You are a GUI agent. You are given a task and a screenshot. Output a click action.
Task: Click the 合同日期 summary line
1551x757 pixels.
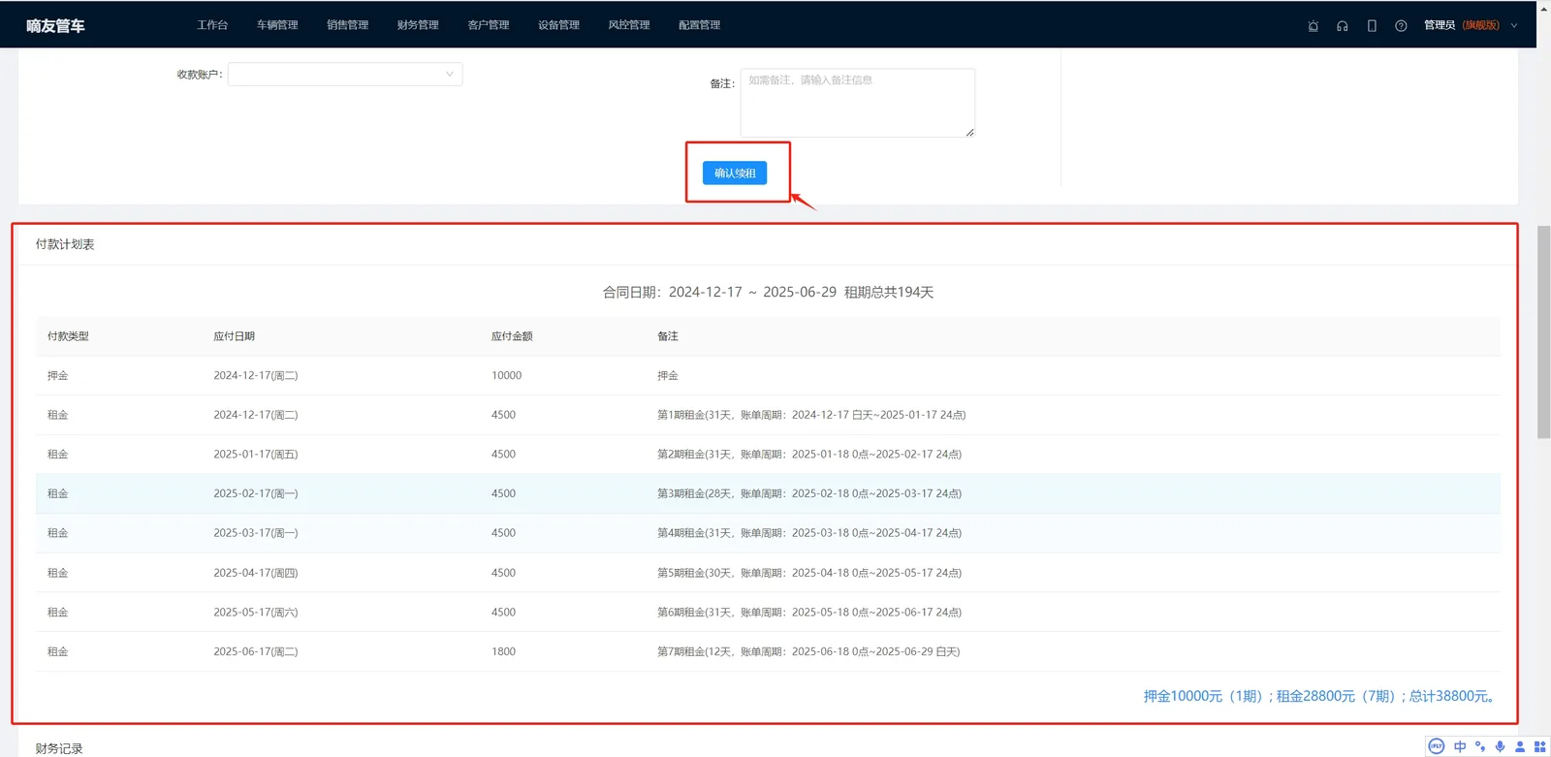click(768, 293)
